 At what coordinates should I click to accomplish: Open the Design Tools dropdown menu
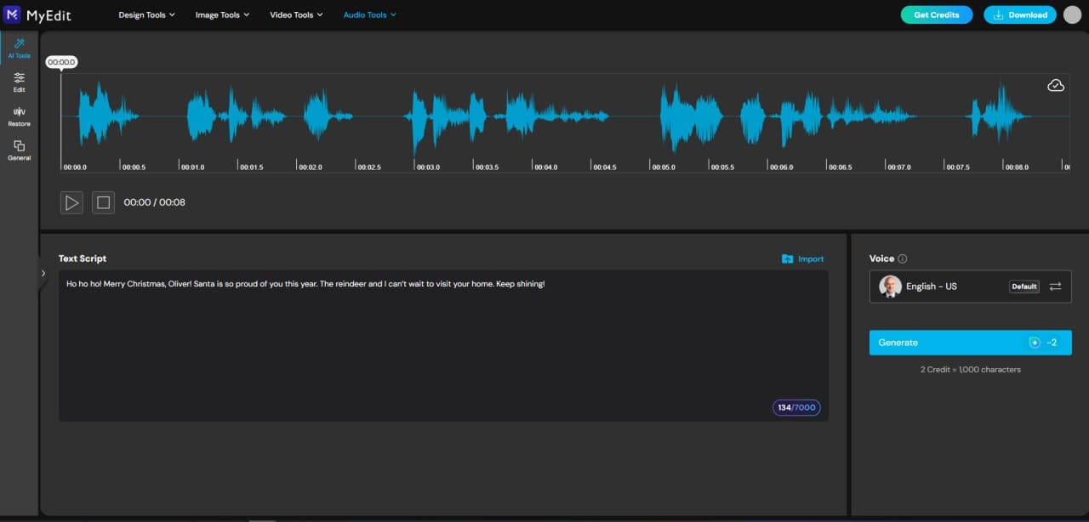tap(146, 14)
